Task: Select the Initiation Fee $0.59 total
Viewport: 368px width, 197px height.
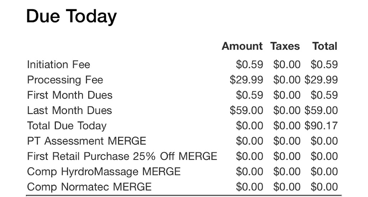Action: tap(325, 65)
